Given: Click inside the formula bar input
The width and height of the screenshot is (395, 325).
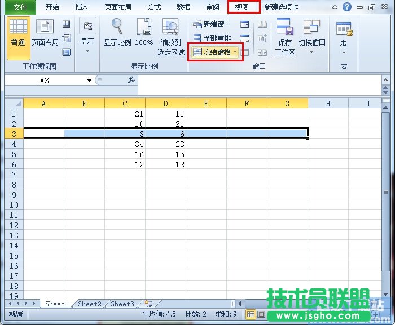Looking at the screenshot, I should coord(260,85).
